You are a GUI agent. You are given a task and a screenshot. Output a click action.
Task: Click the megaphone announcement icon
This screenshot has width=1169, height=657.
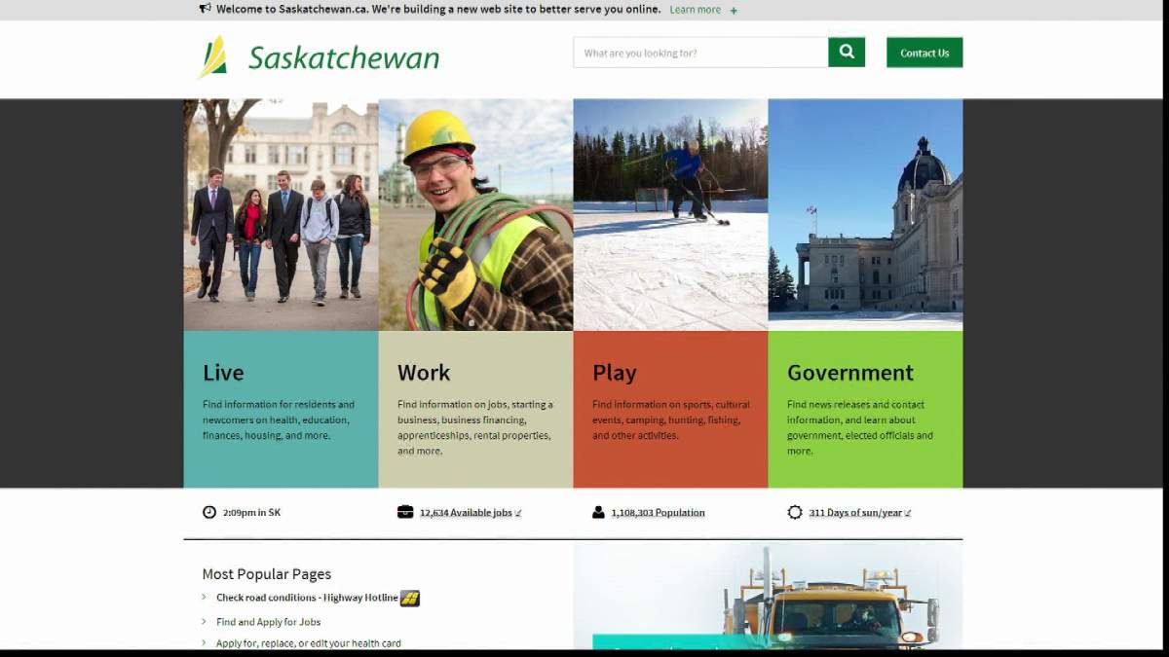206,9
